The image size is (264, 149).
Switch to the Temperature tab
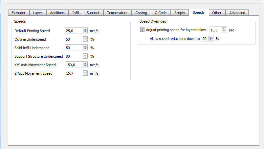[x=117, y=13]
